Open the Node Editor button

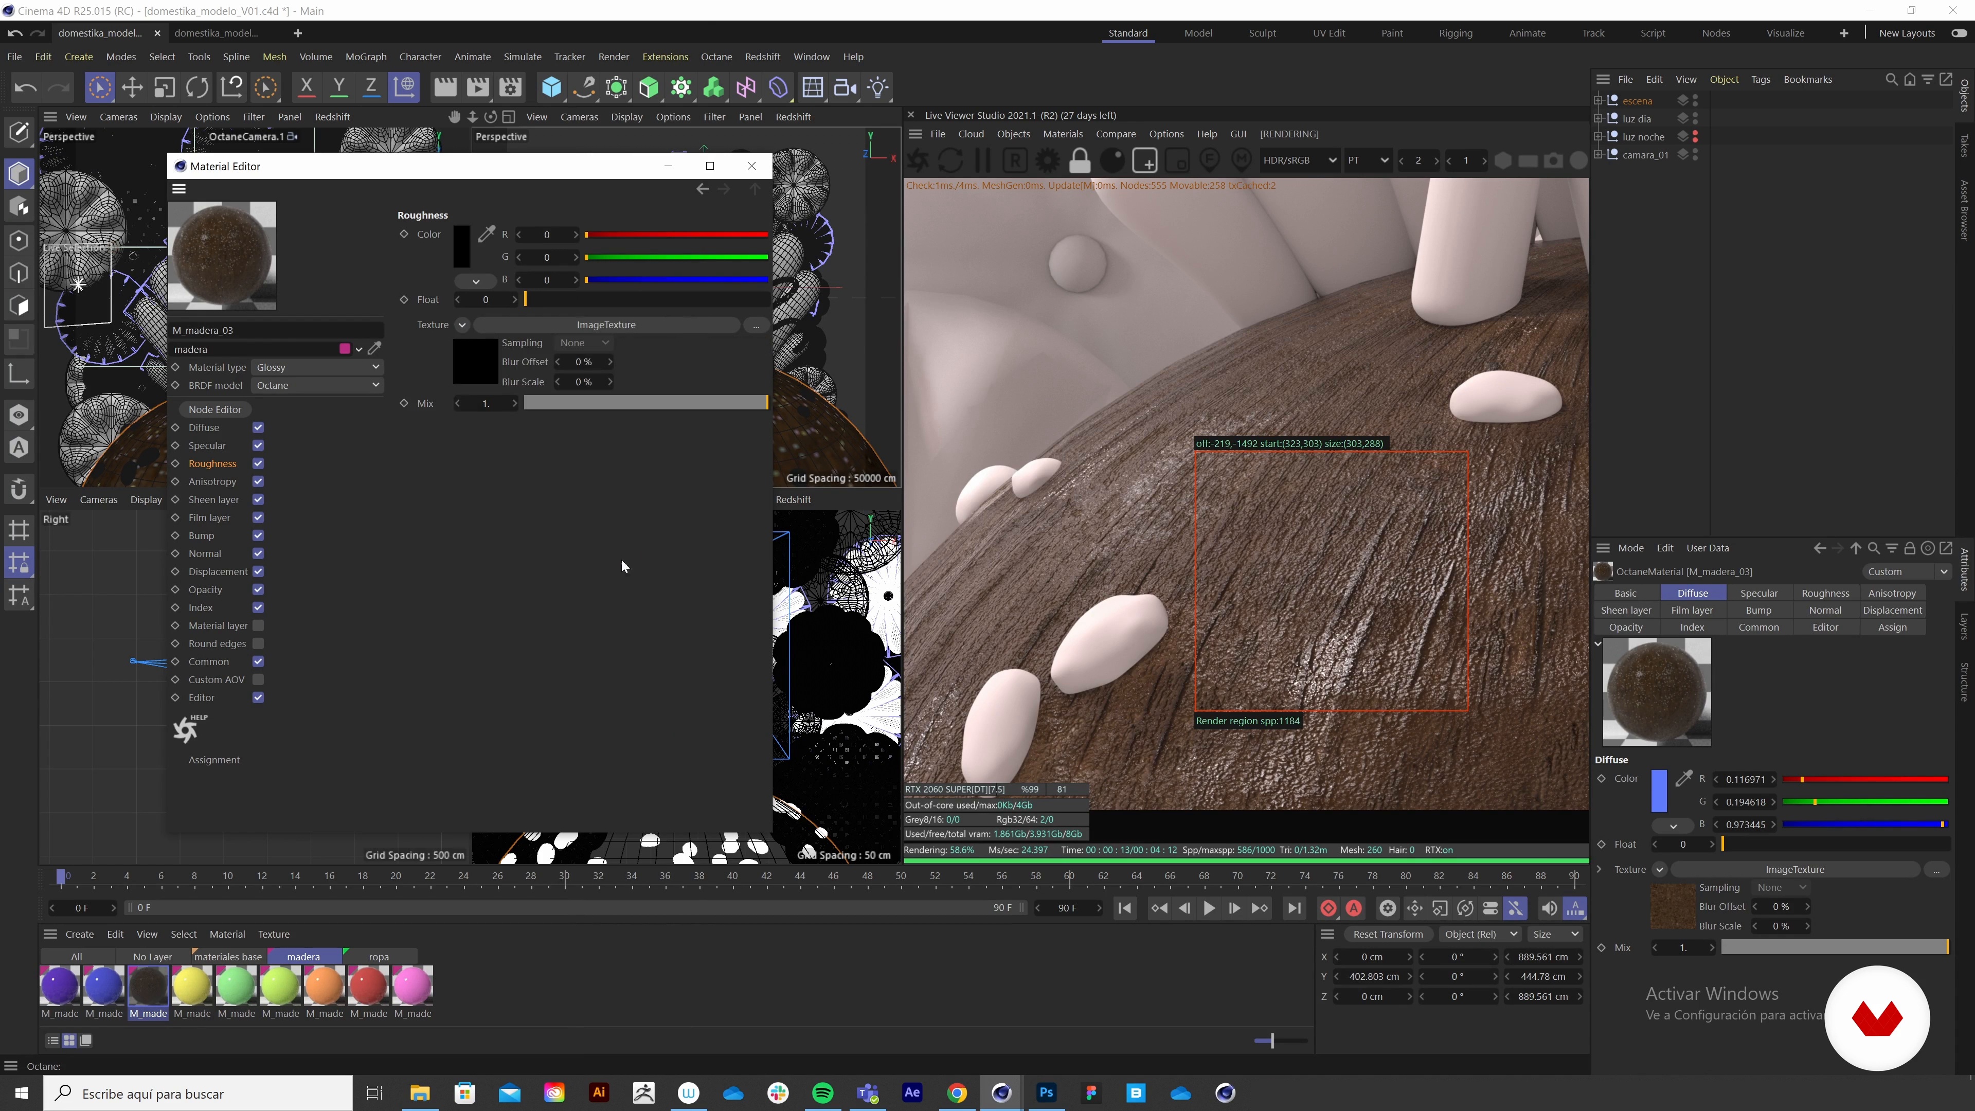(x=214, y=409)
